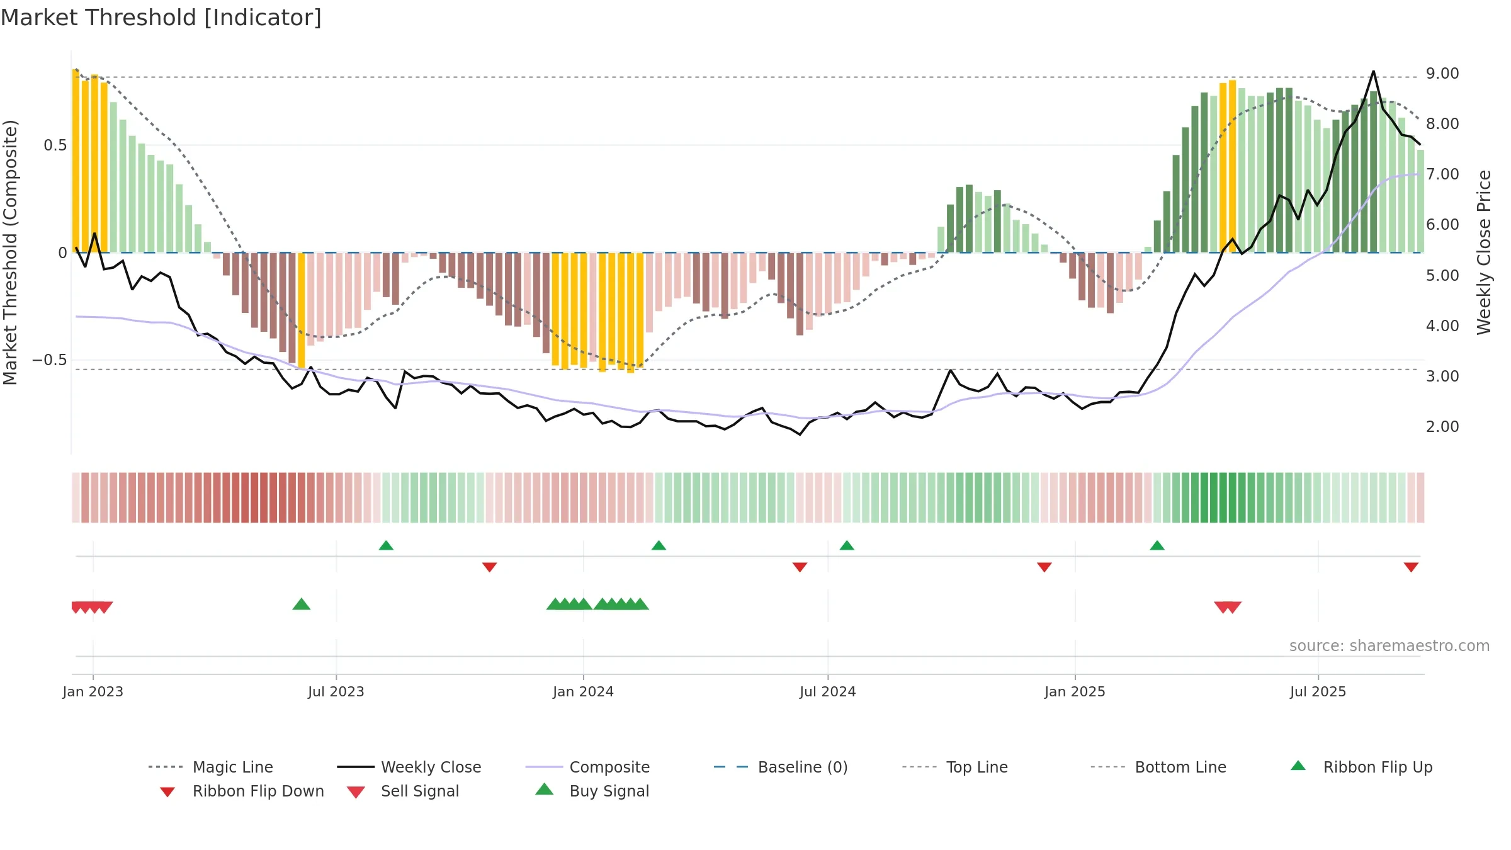Click the green triangle icon in Ribbon Flip Up legend

1298,766
